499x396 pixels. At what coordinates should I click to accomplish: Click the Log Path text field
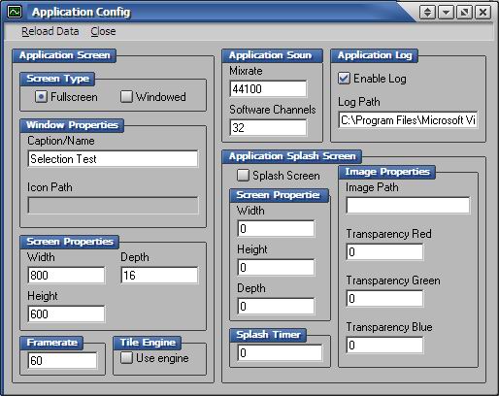click(x=408, y=120)
